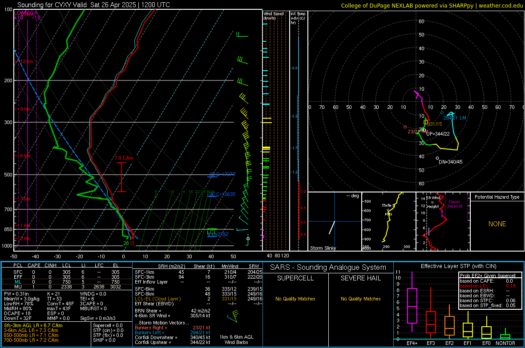
Task: Click the SFC-1km shear row
Action: point(198,272)
